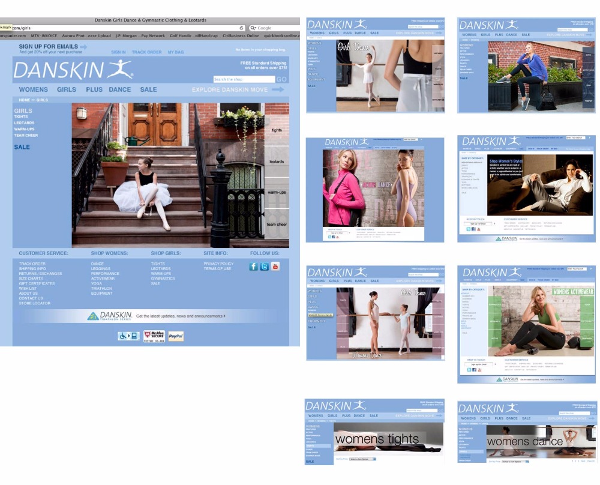This screenshot has height=485, width=600.
Task: Click the McAfee Secure badge
Action: tap(154, 337)
